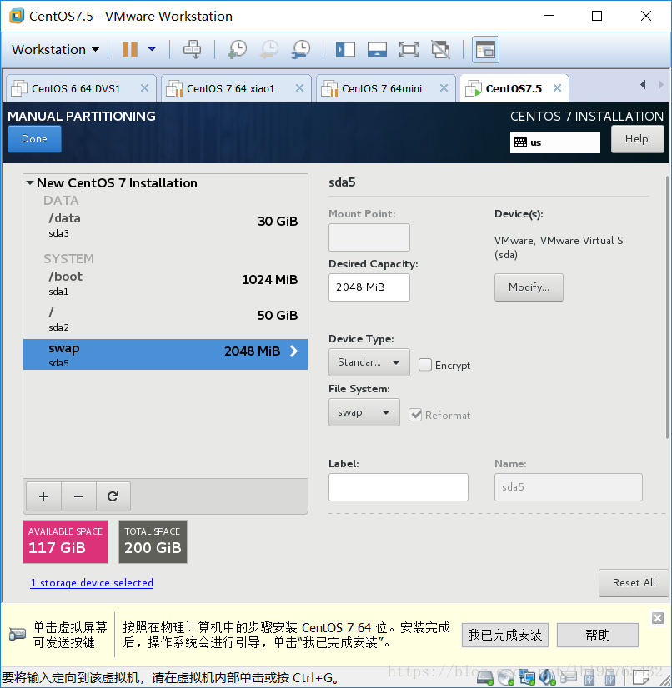Toggle the library sidebar view icon
This screenshot has height=688, width=672.
345,50
